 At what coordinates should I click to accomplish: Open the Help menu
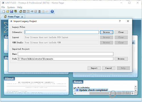[x=20, y=7]
